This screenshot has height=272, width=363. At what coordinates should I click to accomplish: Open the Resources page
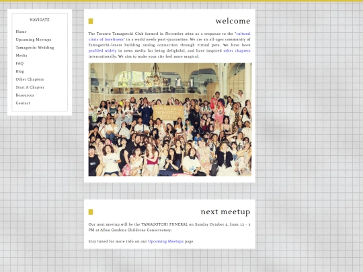pyautogui.click(x=25, y=95)
